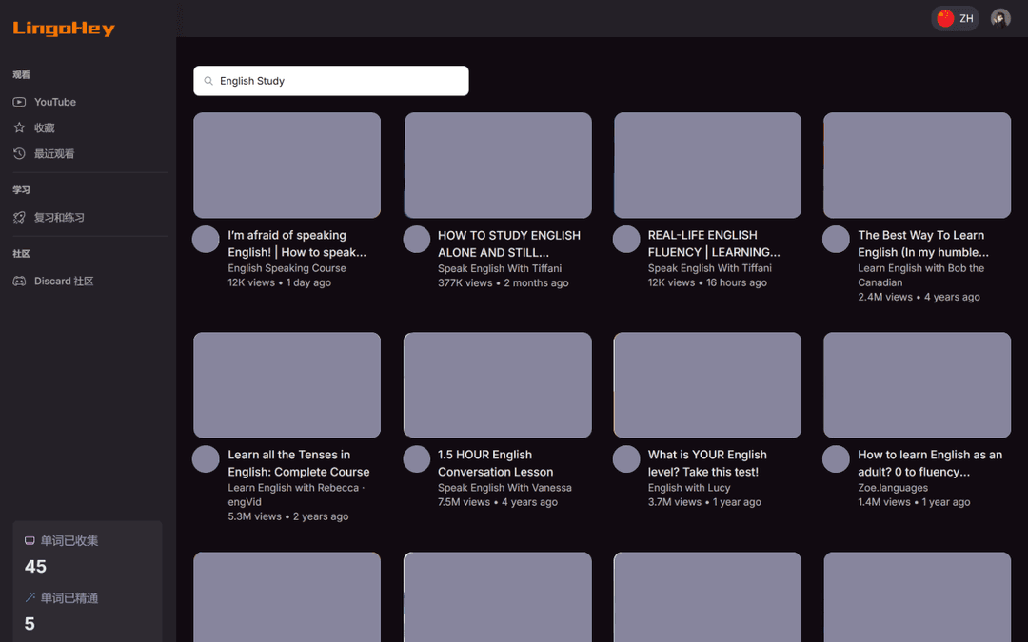The height and width of the screenshot is (642, 1028).
Task: Open the ZH language selector
Action: (x=955, y=18)
